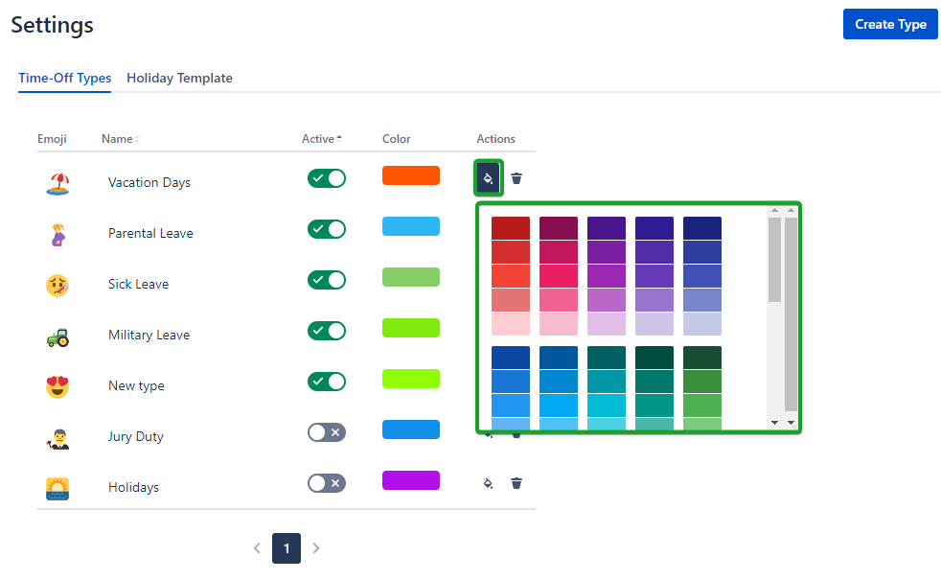Click the trash icon in Holidays row
Viewport: 941px width, 580px height.
click(516, 483)
